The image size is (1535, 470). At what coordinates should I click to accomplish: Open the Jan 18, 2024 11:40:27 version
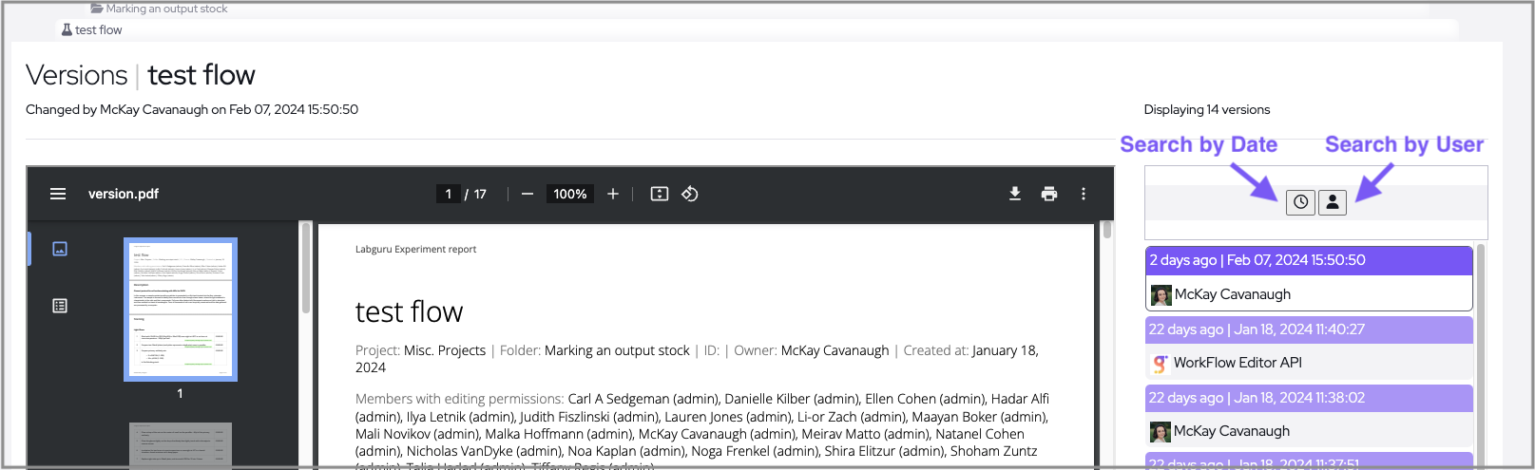(1309, 329)
